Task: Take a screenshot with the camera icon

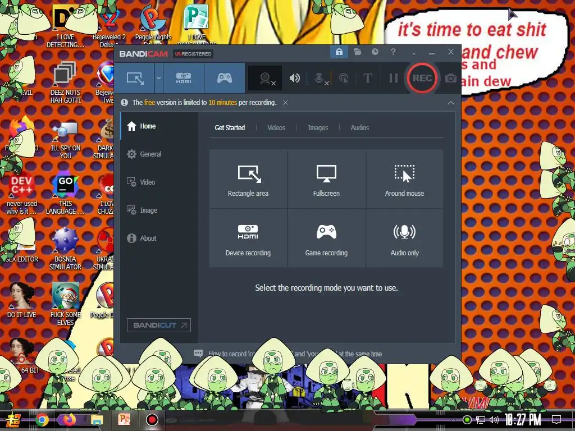Action: point(451,78)
